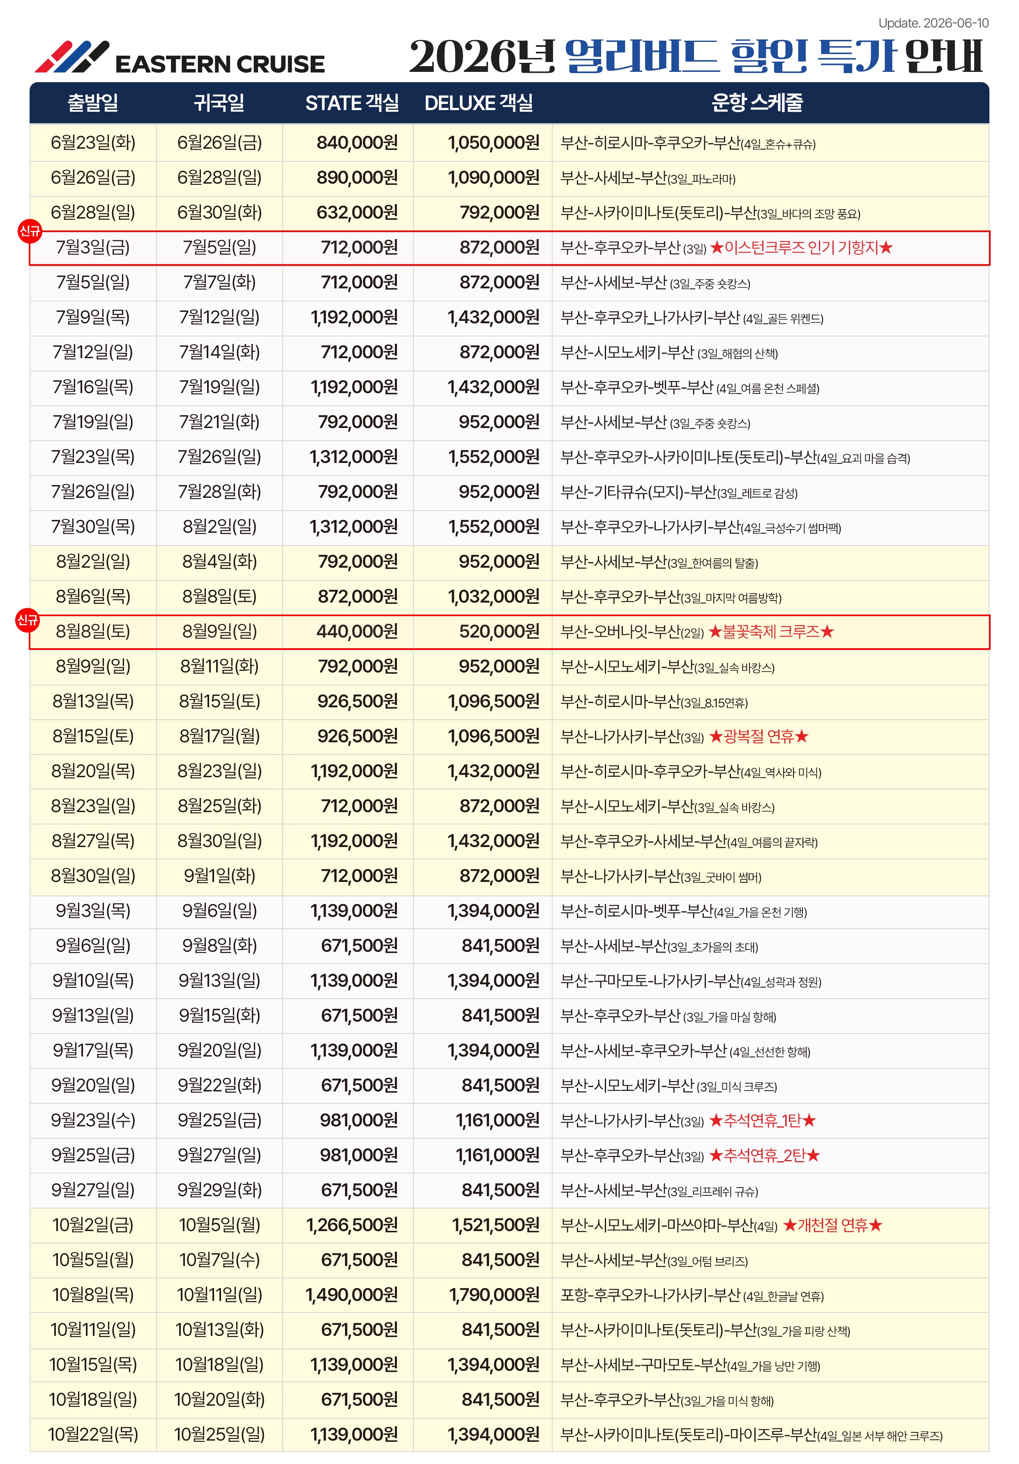The image size is (1019, 1464).
Task: Click the 2026년 얼리버드 할인 특가 안내 title
Action: point(696,56)
